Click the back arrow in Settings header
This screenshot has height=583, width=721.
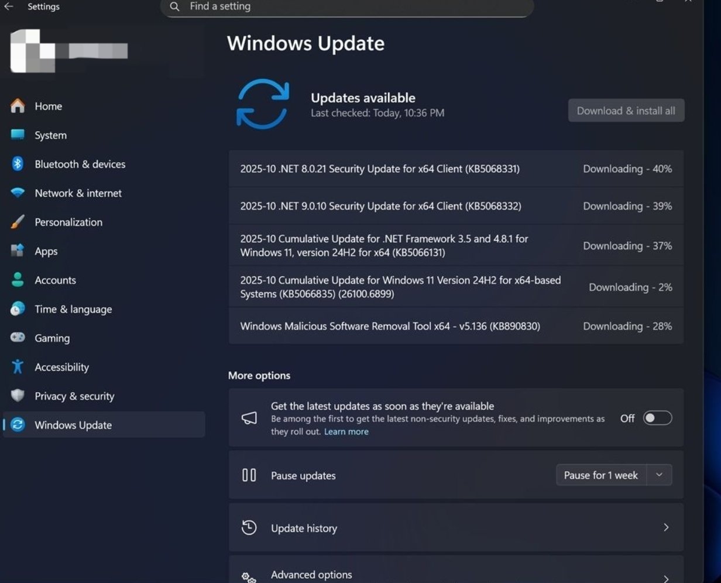click(x=9, y=6)
